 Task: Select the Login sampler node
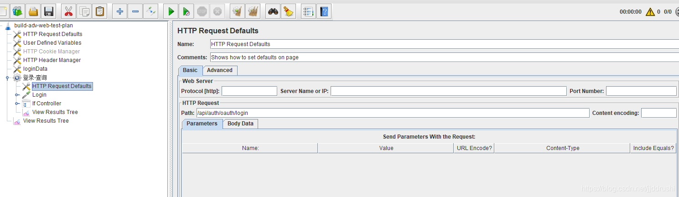(39, 95)
